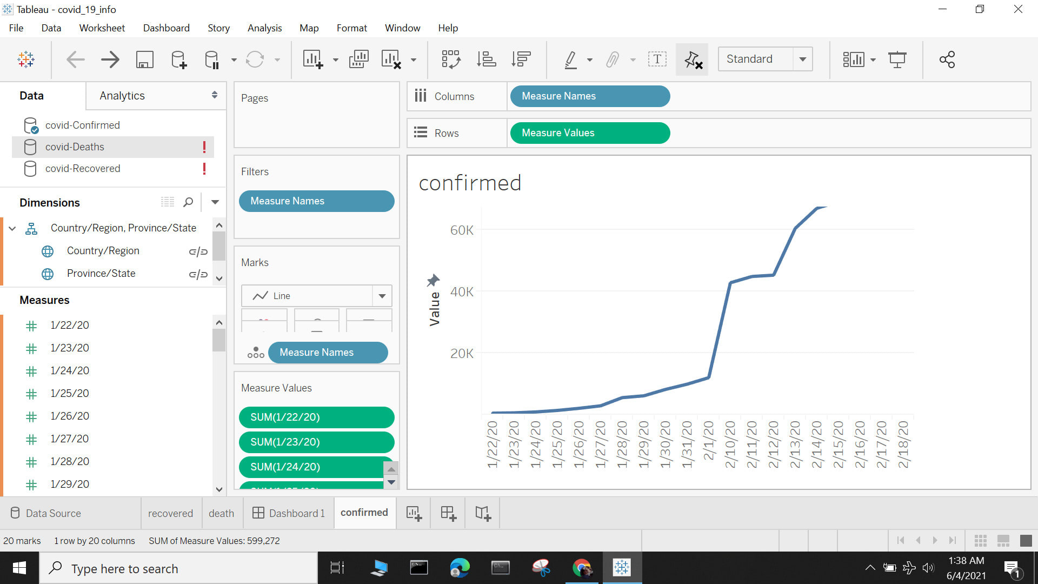Open dropdown beside pause updates icon
Image resolution: width=1038 pixels, height=584 pixels.
click(234, 59)
